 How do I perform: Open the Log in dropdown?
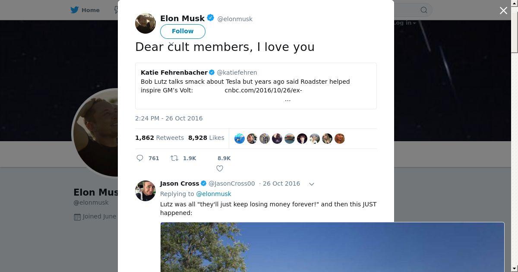pos(405,23)
